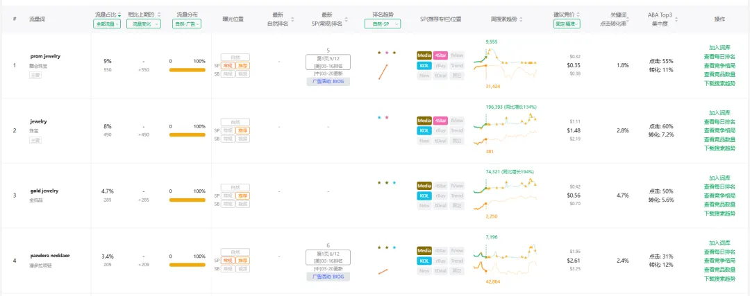This screenshot has height=296, width=750.
Task: Open the 全部流量 dropdown
Action: [107, 24]
